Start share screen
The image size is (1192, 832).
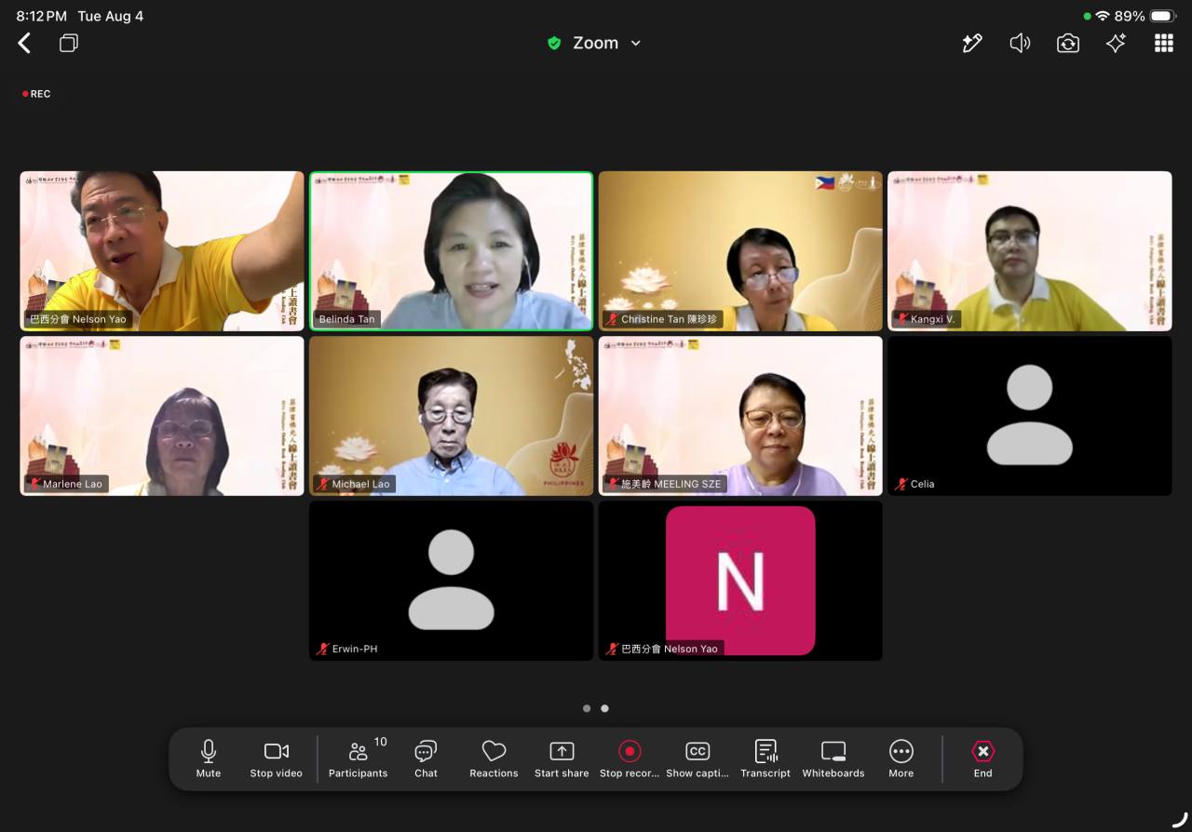(562, 758)
